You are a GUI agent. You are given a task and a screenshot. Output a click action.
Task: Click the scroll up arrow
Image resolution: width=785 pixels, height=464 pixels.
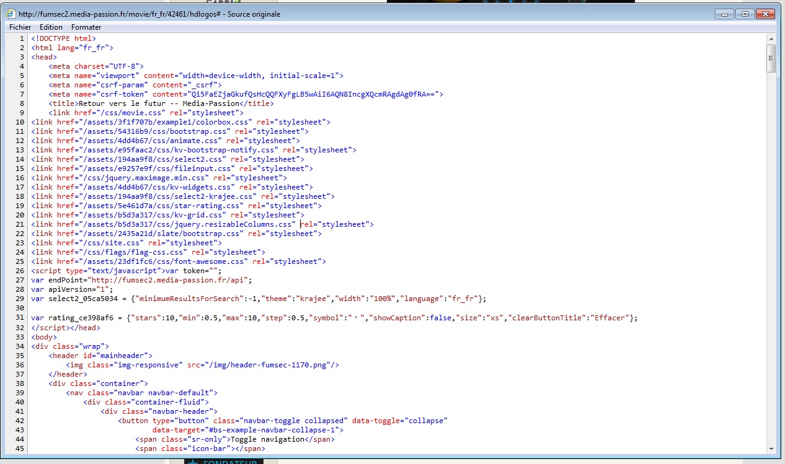(x=771, y=38)
